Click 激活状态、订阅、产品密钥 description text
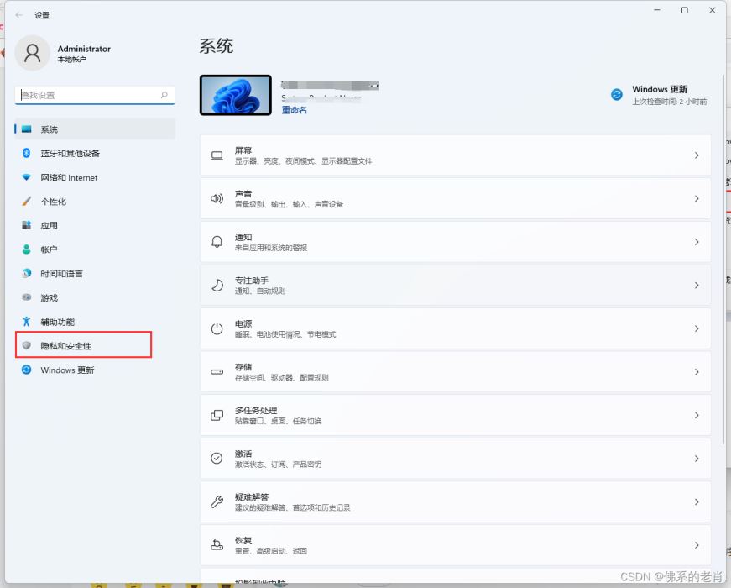The image size is (731, 588). point(279,465)
